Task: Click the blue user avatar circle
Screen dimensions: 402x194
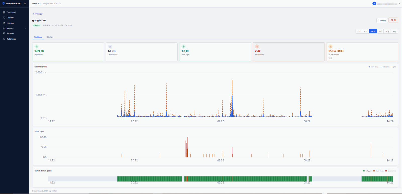Action: point(374,4)
